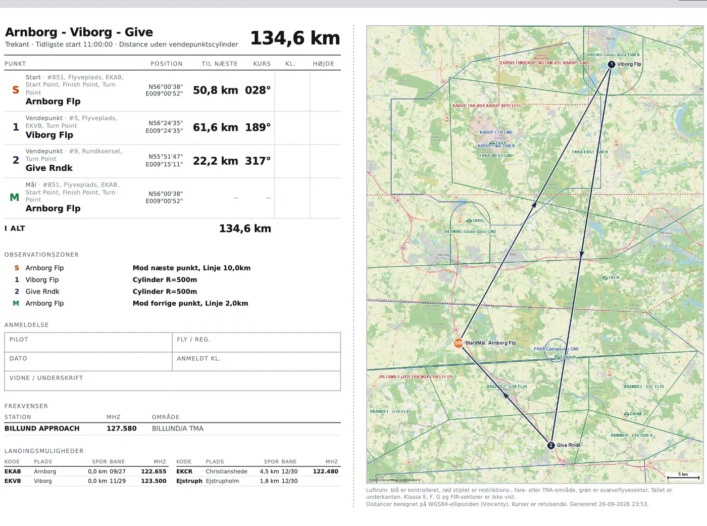Click the 'BILLUND APPROACH' station name
Viewport: 707px width, 526px height.
42,428
